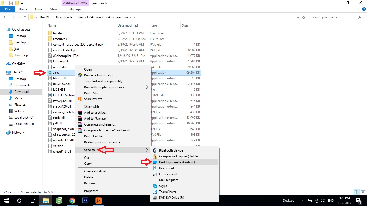Open the Action Center notification icon
This screenshot has height=206, width=367.
pyautogui.click(x=358, y=200)
